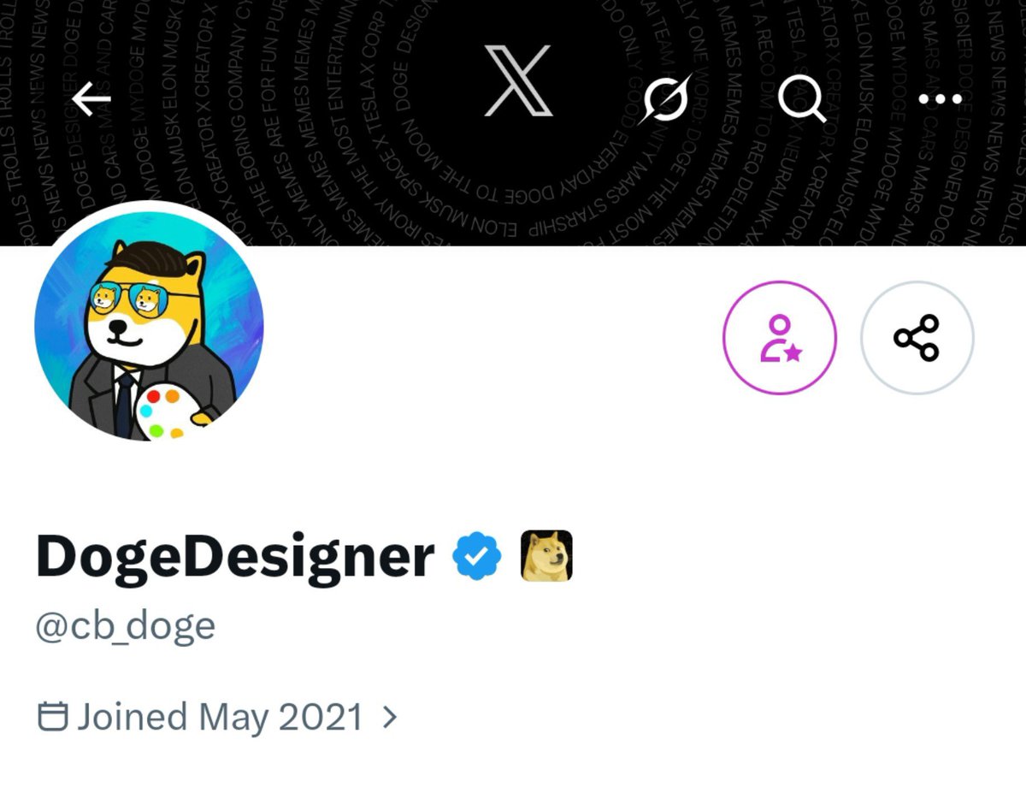Click the DogeDesigner display name

[235, 558]
